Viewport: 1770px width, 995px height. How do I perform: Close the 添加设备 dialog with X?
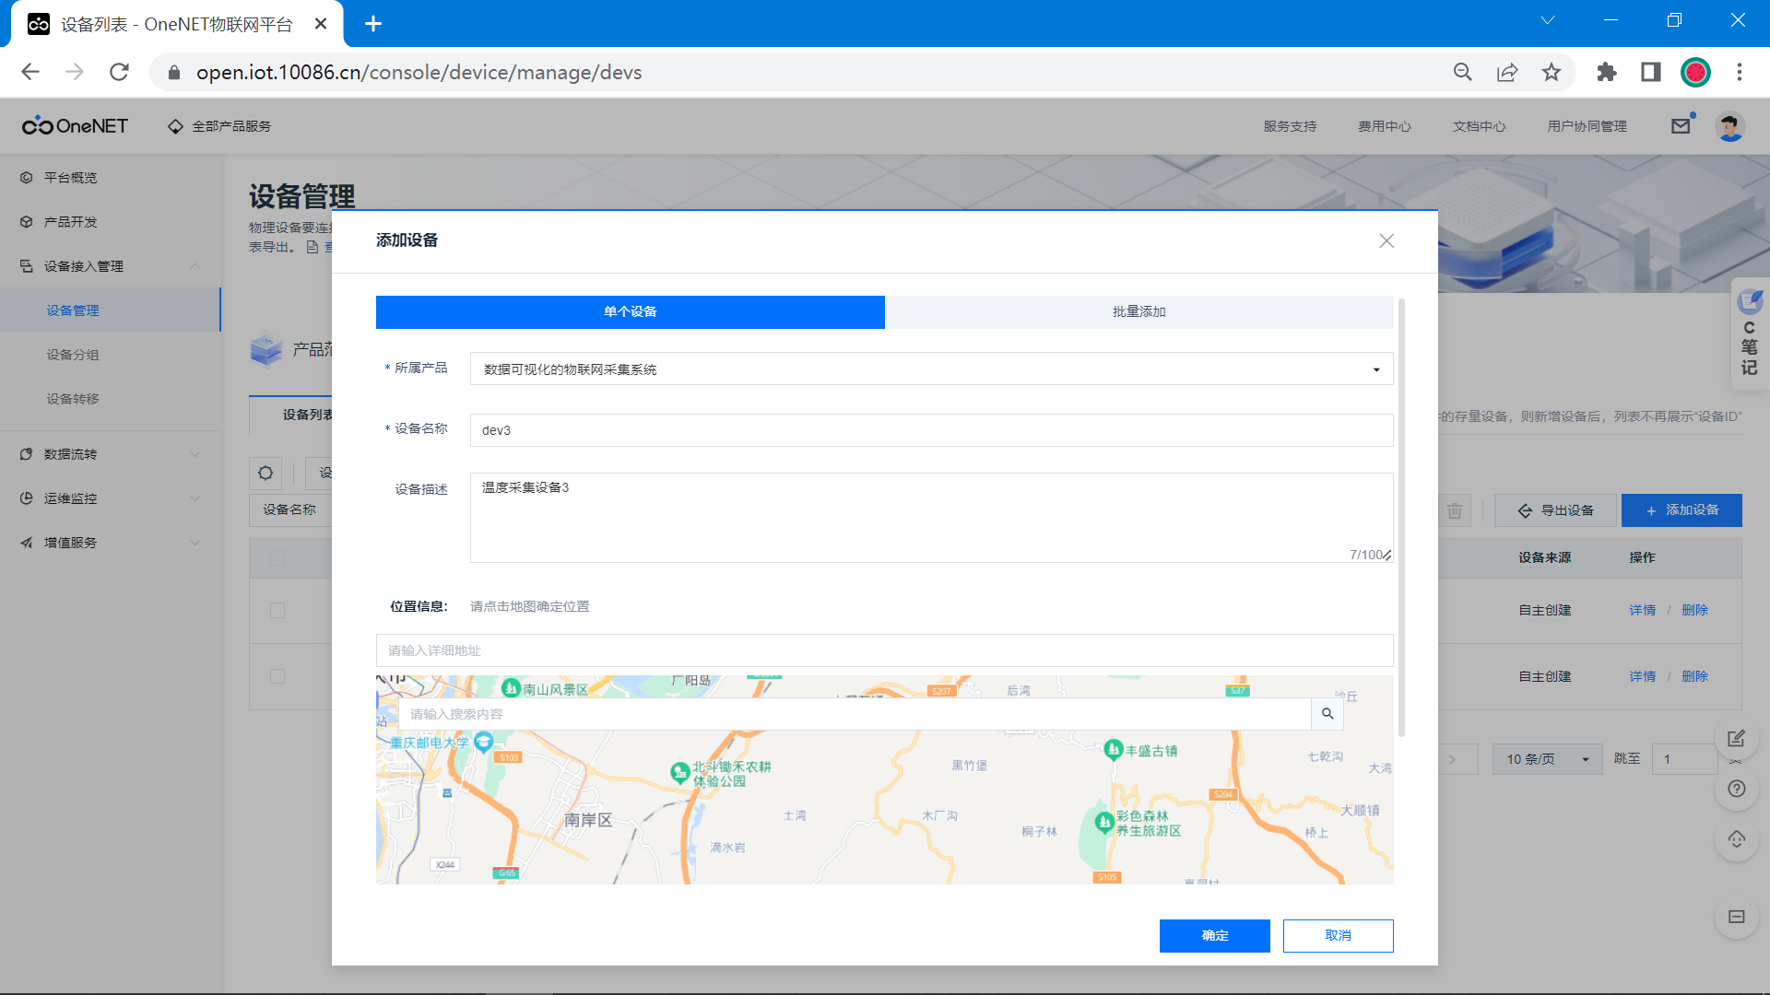pyautogui.click(x=1386, y=240)
